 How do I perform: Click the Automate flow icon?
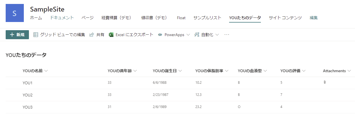point(197,35)
